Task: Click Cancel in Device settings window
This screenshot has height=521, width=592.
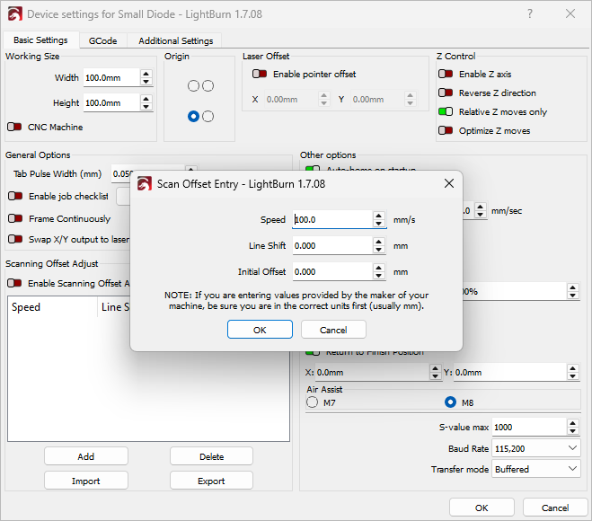Action: point(555,508)
